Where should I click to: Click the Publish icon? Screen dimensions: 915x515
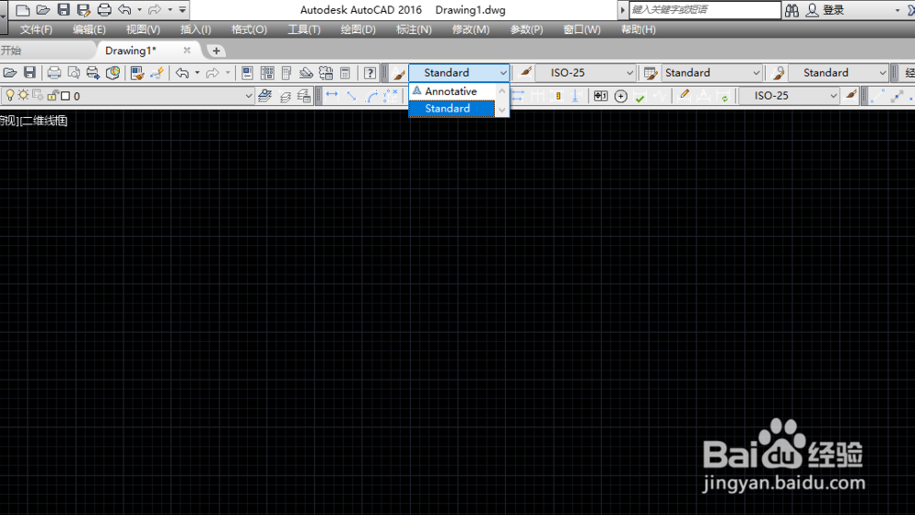click(92, 73)
